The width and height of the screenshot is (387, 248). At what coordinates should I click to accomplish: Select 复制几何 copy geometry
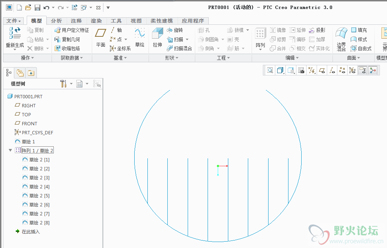click(x=67, y=39)
